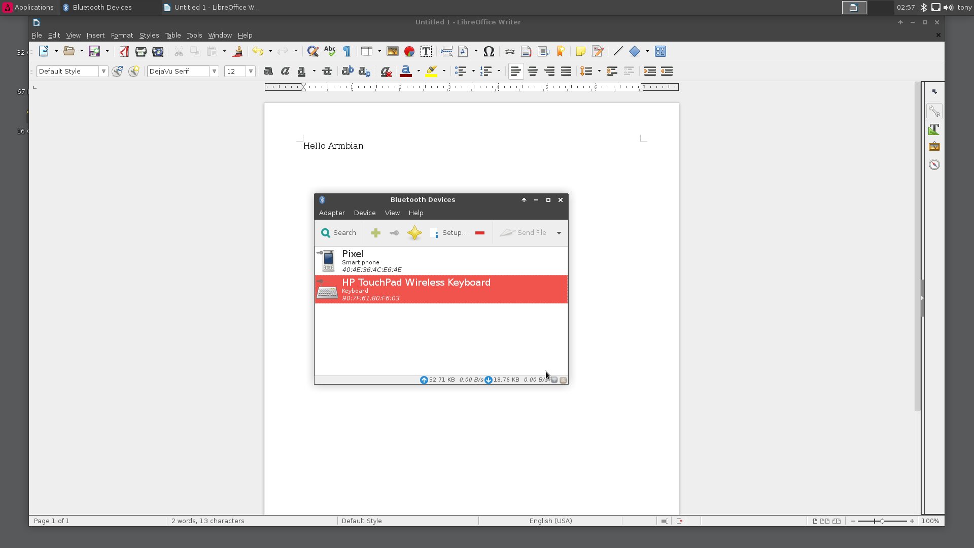Click the Insert Image icon
974x548 pixels.
tap(393, 51)
